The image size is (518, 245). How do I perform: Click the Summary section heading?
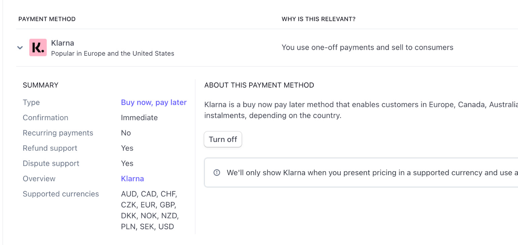[x=41, y=85]
